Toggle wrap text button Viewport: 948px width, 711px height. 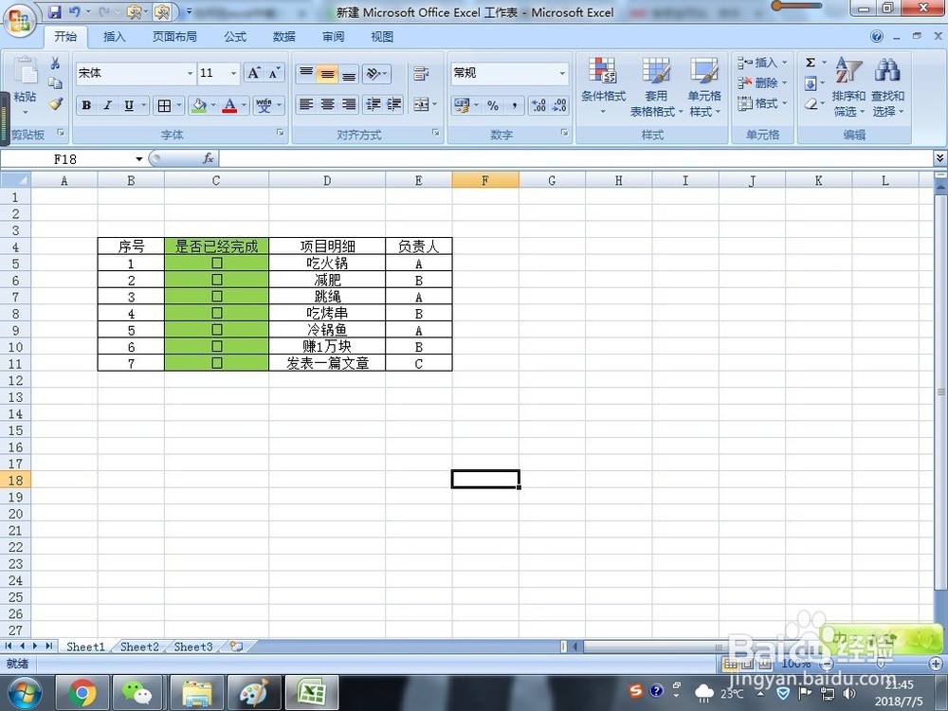(421, 74)
